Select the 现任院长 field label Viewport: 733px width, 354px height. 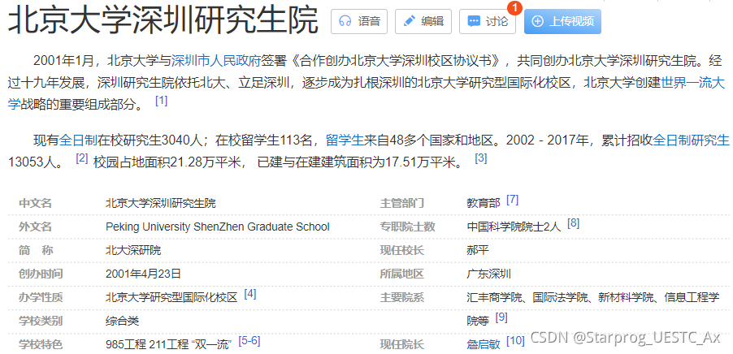click(402, 344)
